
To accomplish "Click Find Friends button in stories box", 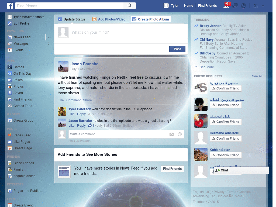I will tap(172, 169).
